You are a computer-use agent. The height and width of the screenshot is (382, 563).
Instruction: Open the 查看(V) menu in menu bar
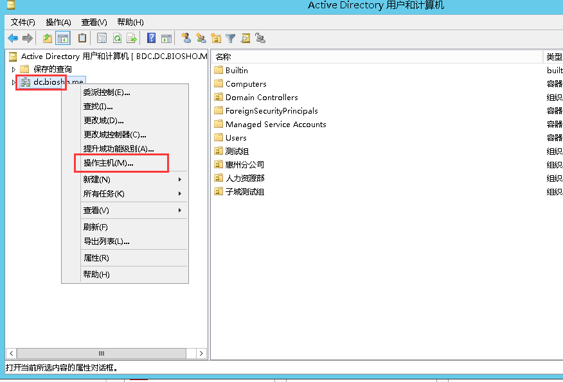coord(94,22)
